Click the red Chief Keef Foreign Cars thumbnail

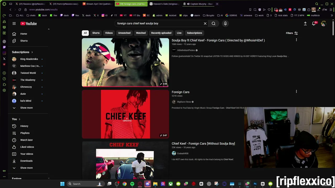125,114
